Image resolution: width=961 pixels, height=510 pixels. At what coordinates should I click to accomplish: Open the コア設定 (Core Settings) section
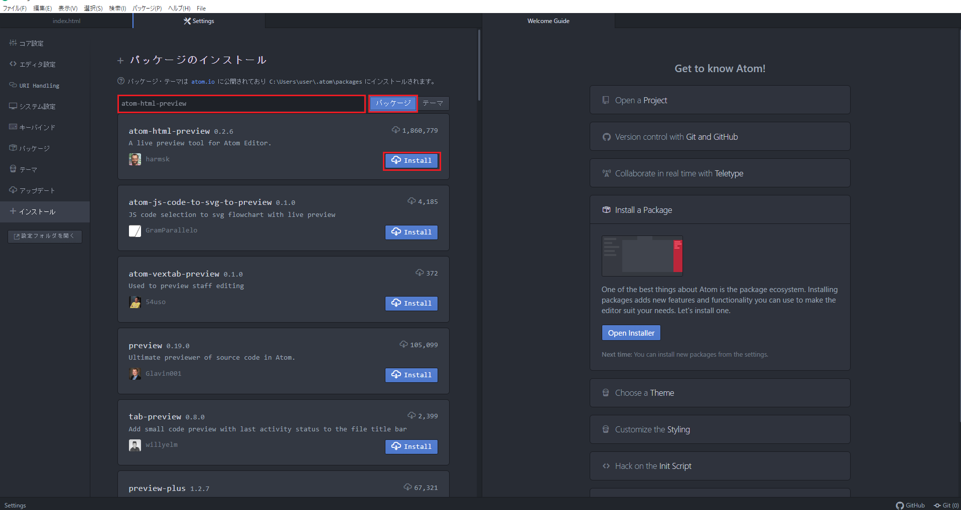tap(31, 43)
